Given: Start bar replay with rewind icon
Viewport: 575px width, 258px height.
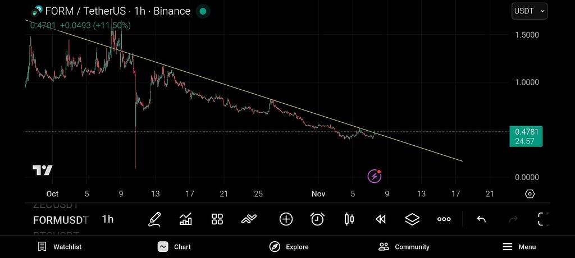Looking at the screenshot, I should [x=380, y=219].
